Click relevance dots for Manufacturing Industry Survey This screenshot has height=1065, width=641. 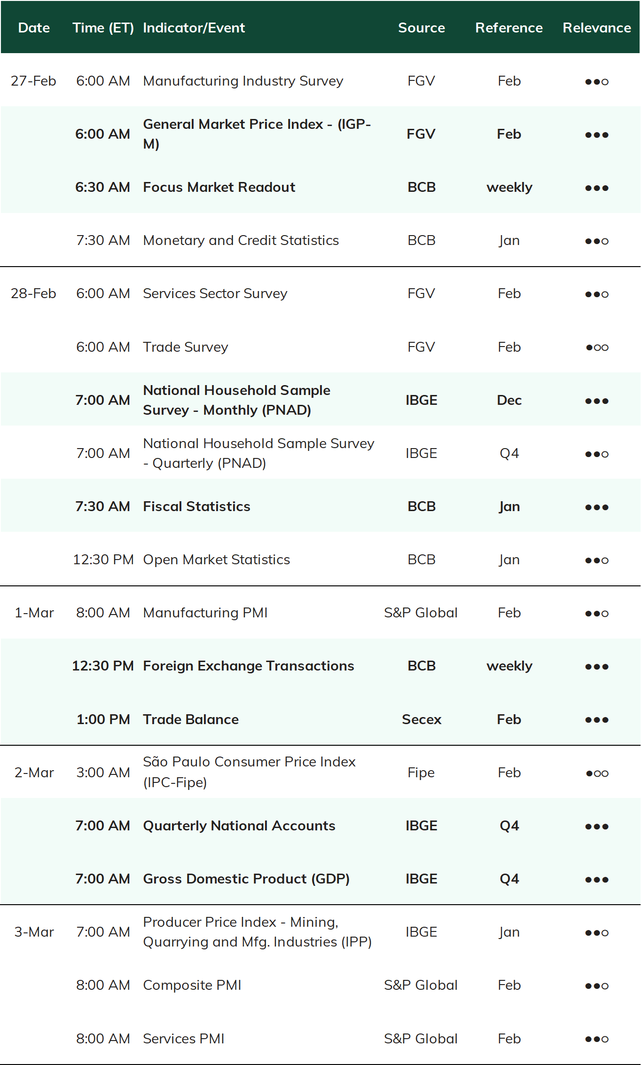point(596,81)
